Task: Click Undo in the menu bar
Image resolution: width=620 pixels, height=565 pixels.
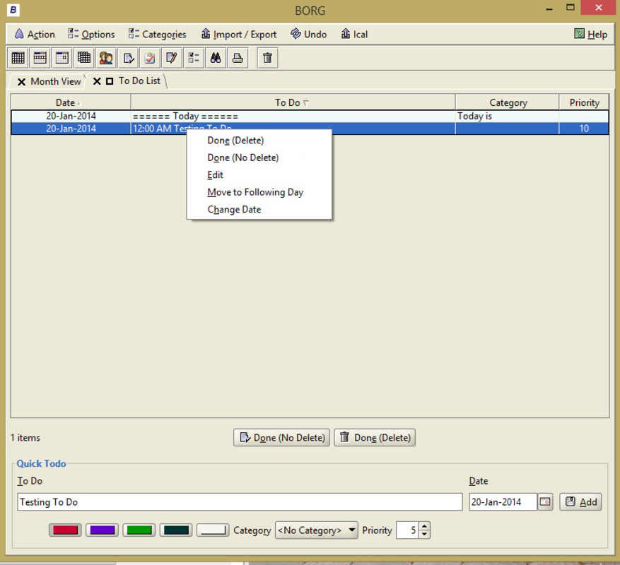Action: (x=309, y=35)
